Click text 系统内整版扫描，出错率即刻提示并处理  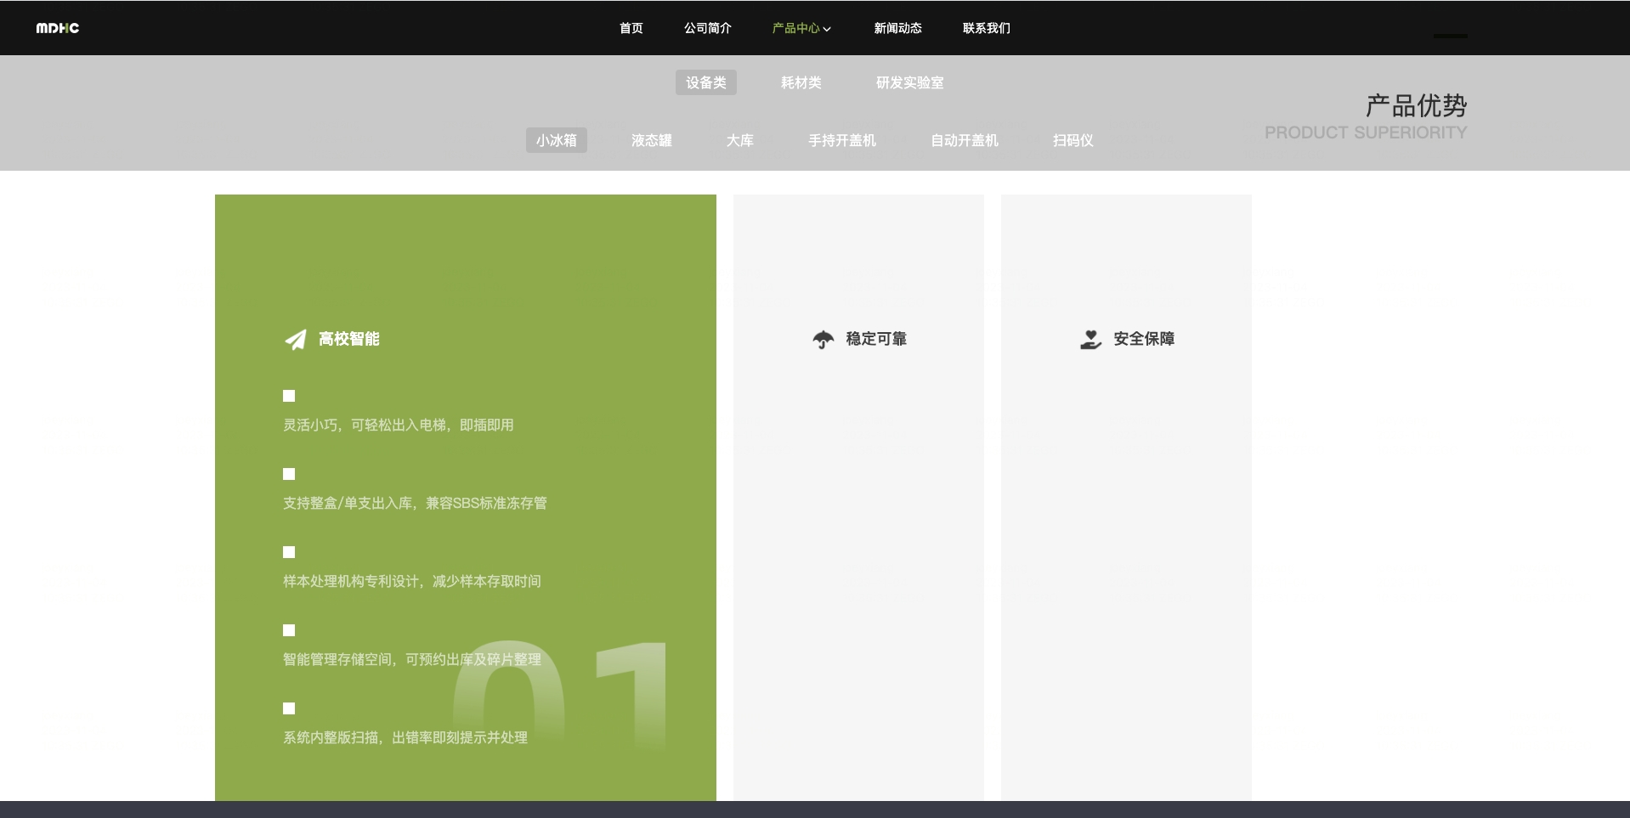[405, 737]
